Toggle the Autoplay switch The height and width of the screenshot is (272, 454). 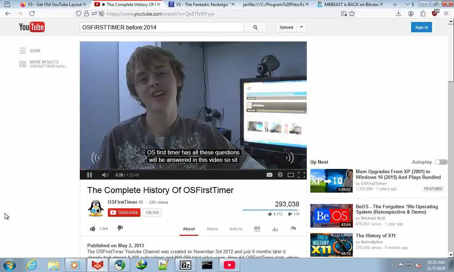click(x=441, y=162)
